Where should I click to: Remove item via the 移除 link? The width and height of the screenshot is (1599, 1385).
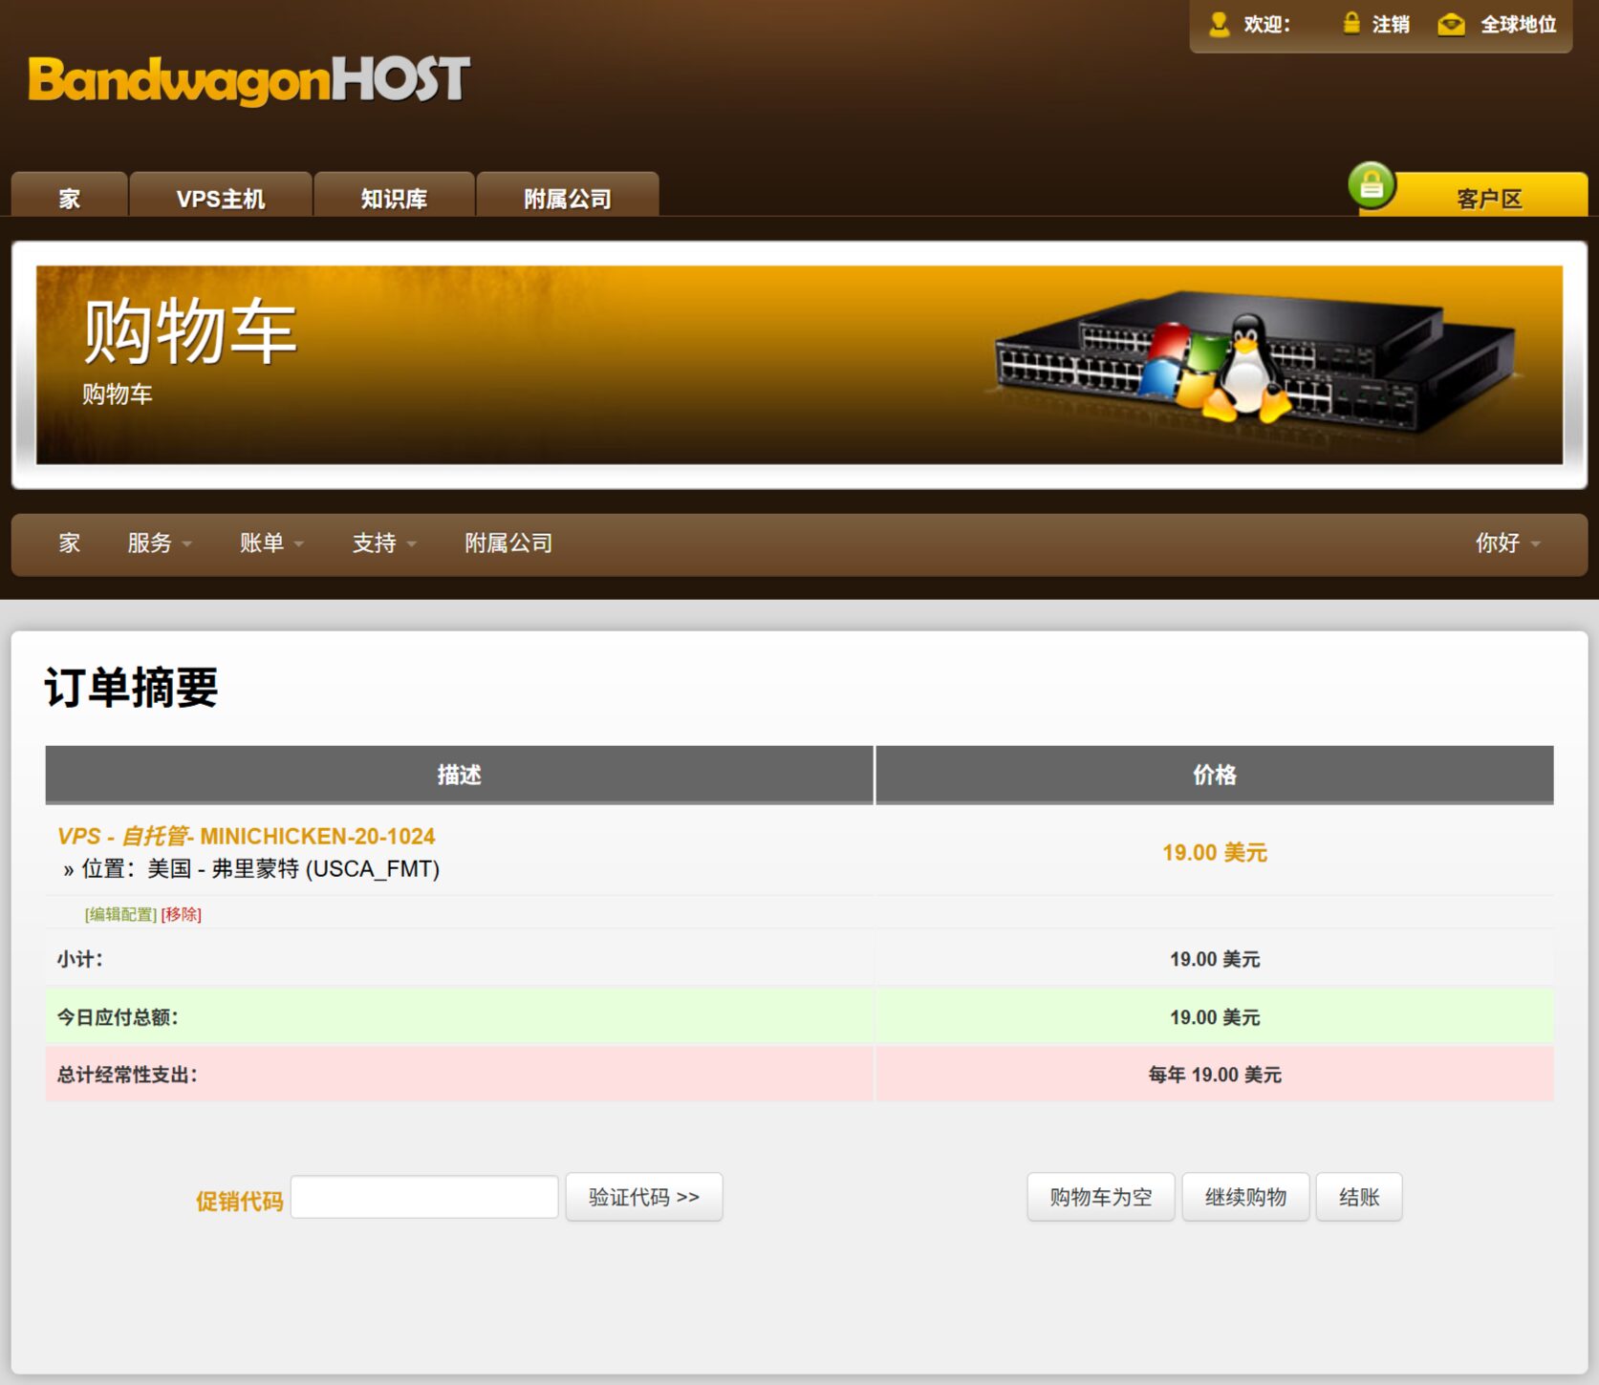tap(181, 914)
